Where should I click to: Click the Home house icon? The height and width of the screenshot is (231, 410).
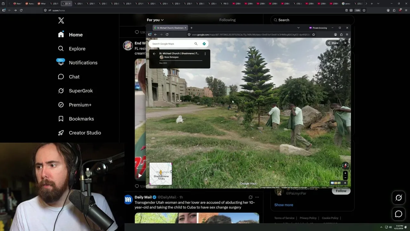tap(61, 35)
